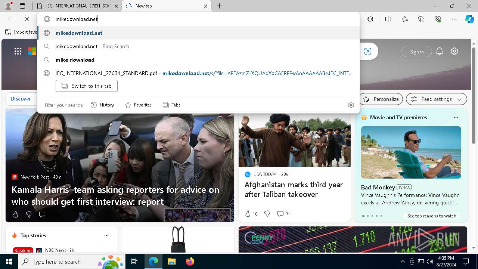Image resolution: width=478 pixels, height=269 pixels.
Task: Choose mikedownload.net suggestion
Action: [198, 33]
